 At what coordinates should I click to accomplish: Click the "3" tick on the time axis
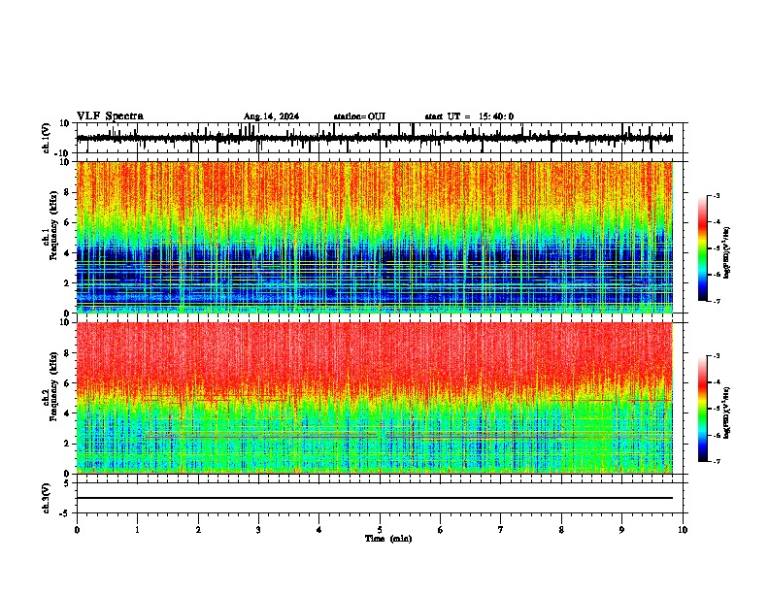(258, 530)
